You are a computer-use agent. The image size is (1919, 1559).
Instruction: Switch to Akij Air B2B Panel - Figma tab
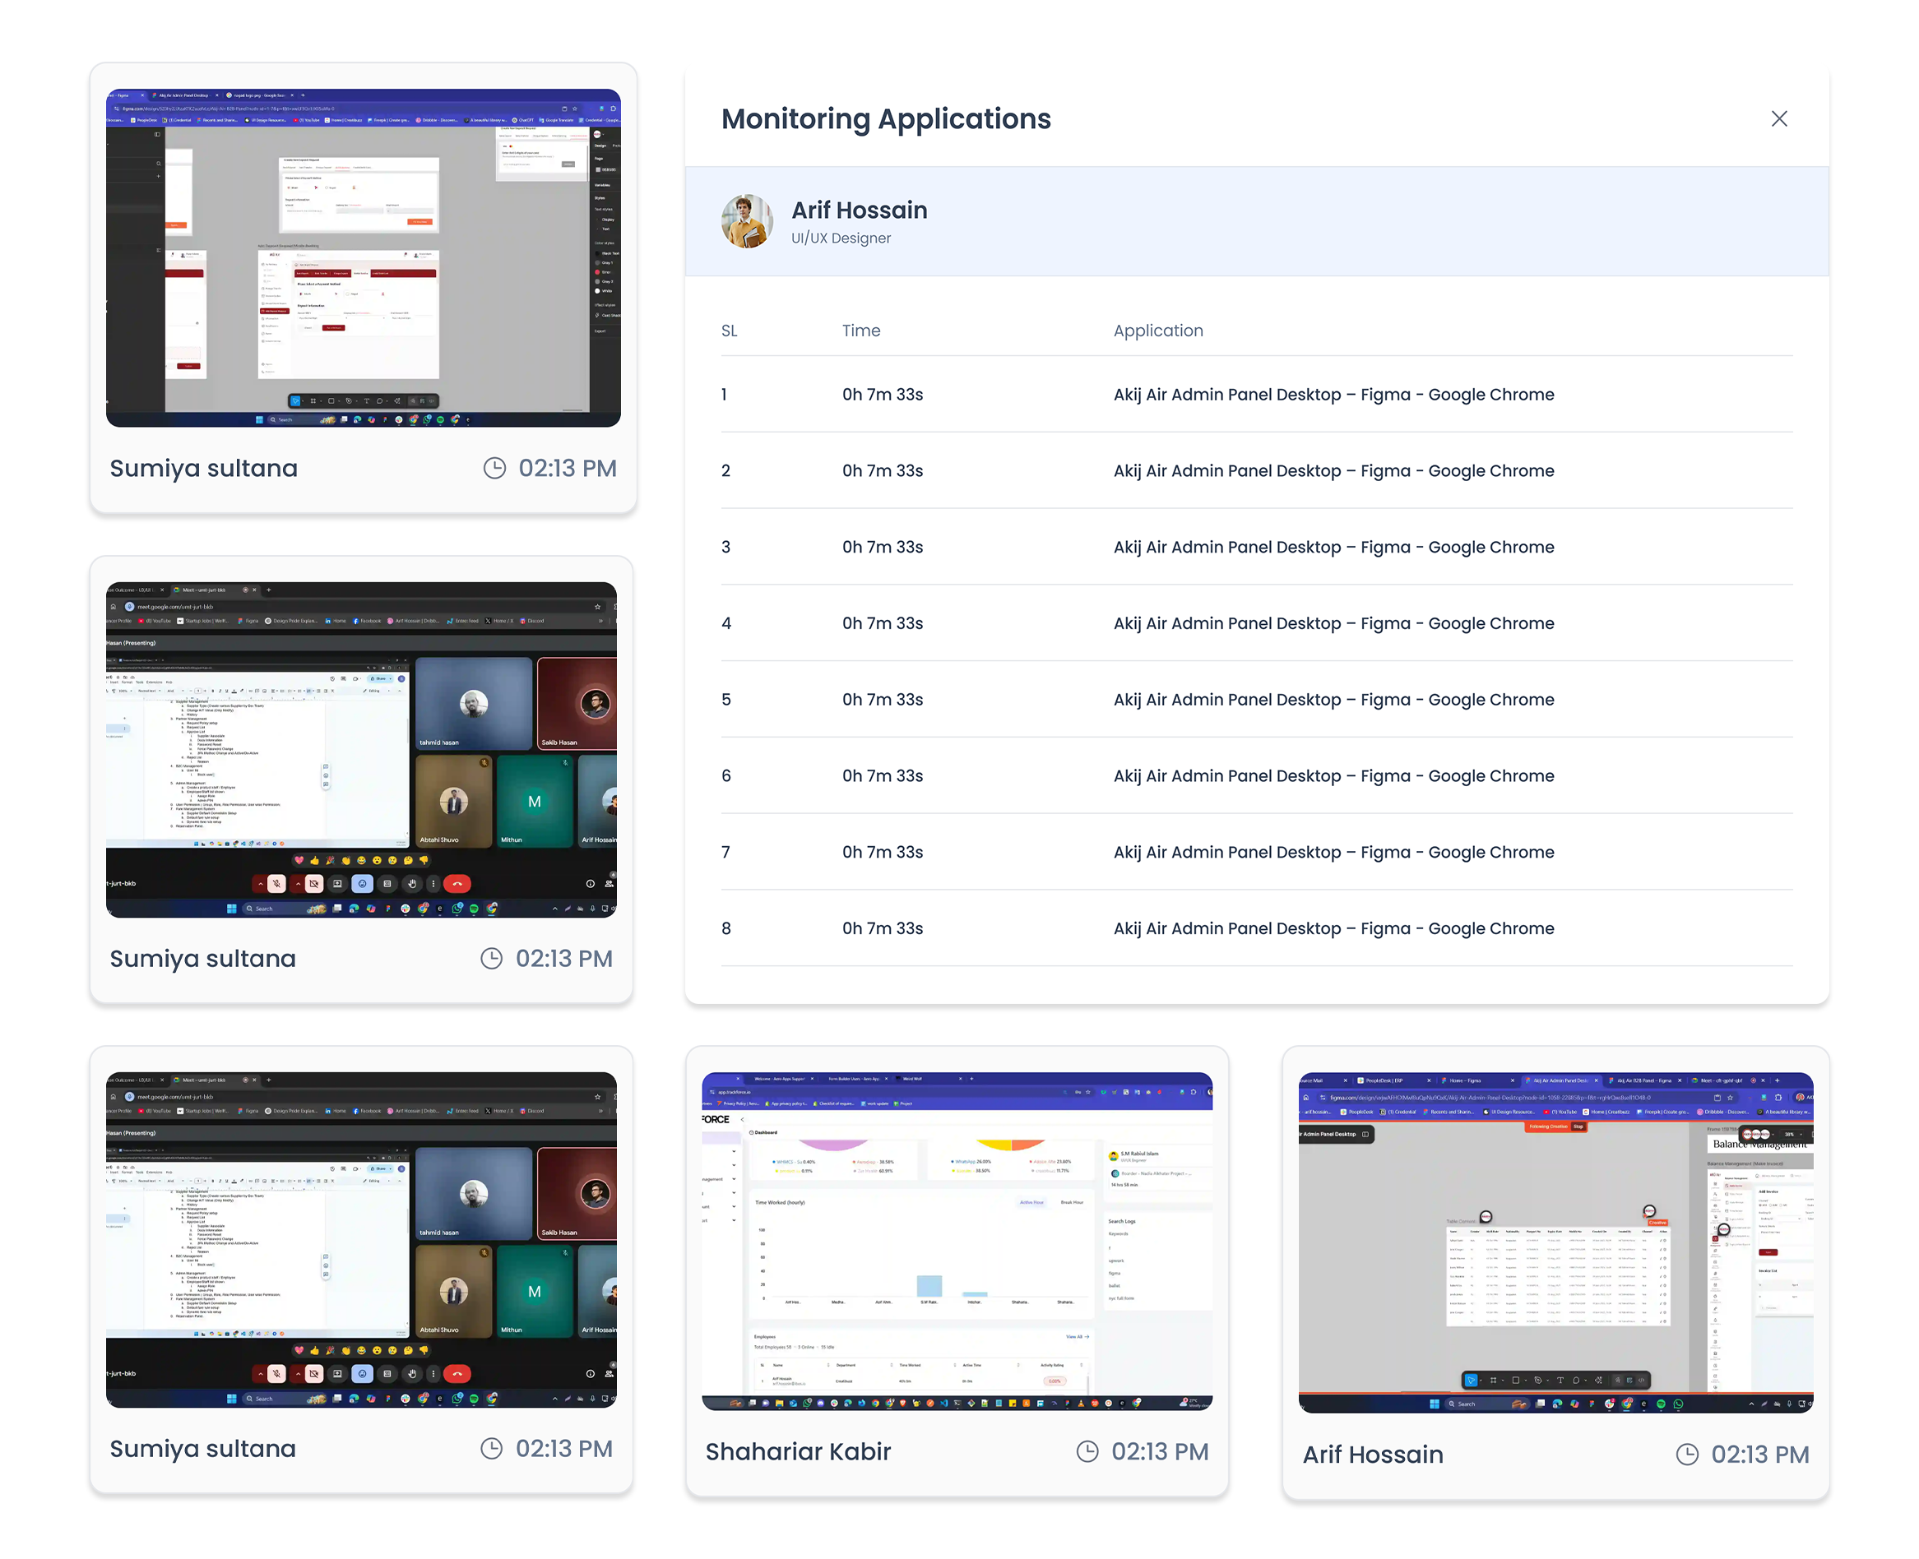[1644, 1080]
